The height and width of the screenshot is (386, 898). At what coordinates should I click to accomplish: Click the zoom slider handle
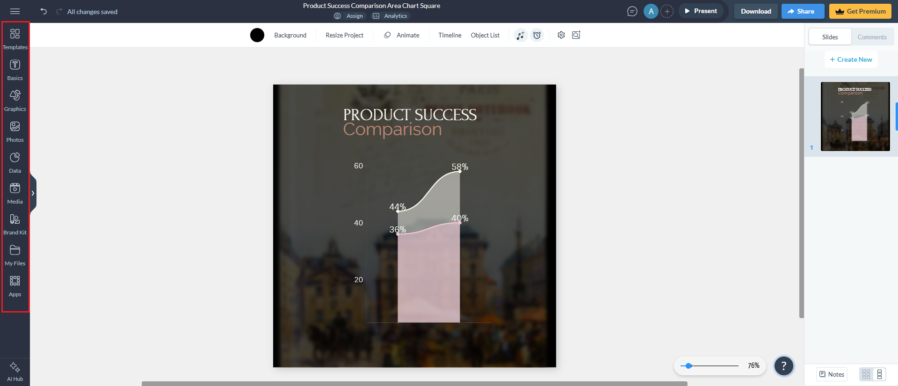pyautogui.click(x=688, y=366)
